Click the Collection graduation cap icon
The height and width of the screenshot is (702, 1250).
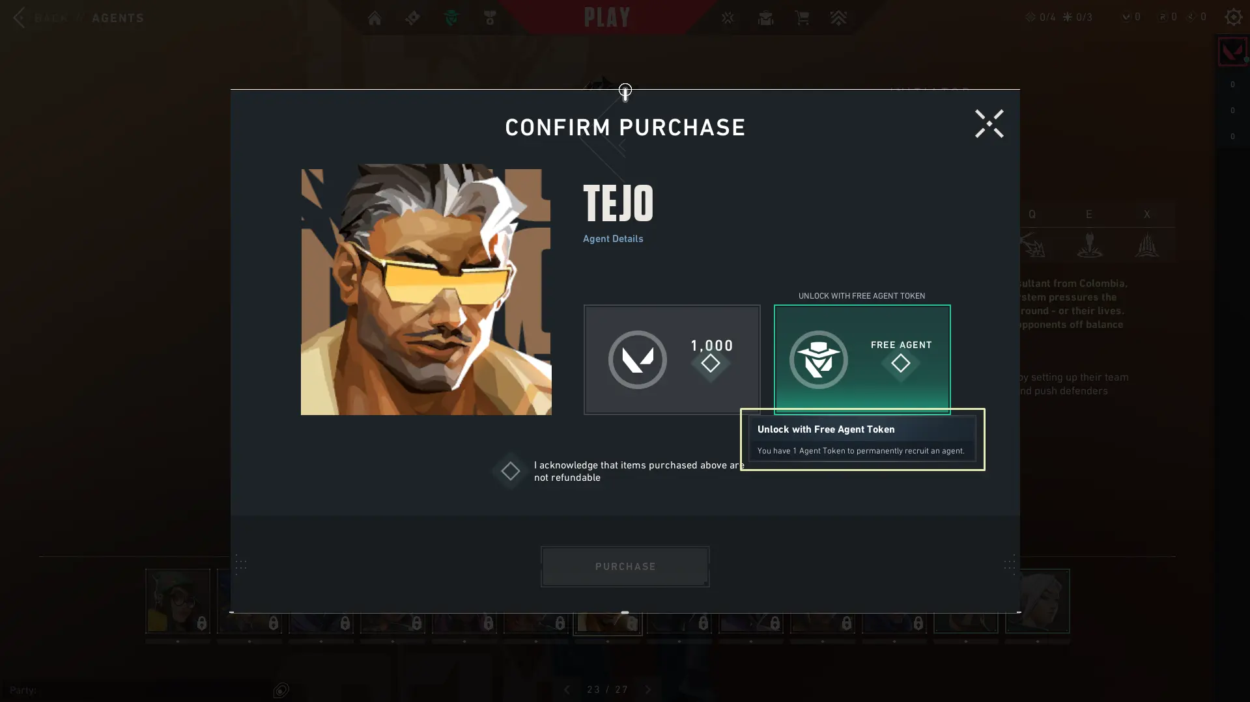765,18
